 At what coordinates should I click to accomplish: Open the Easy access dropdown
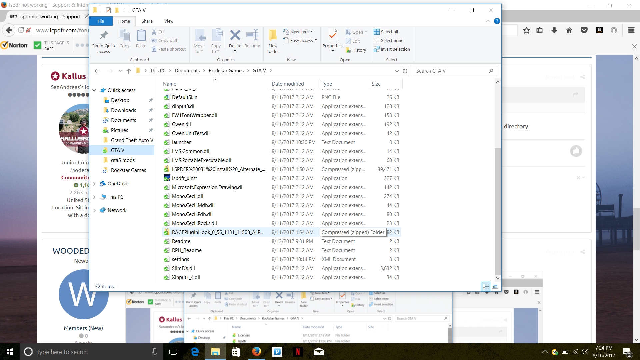300,40
